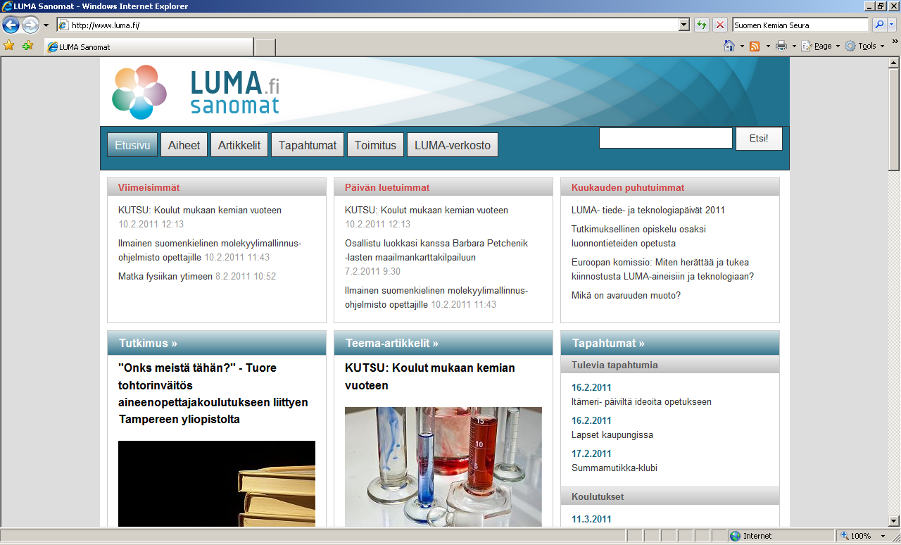Click the Etsi! search button
The image size is (901, 545).
point(759,139)
